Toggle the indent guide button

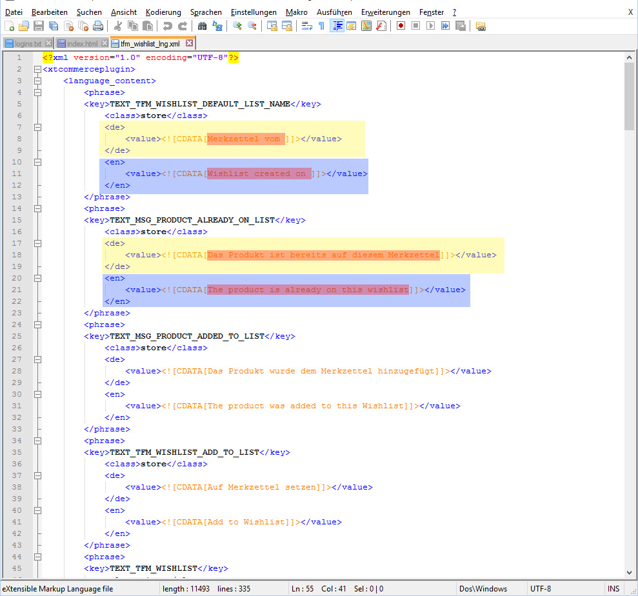337,26
